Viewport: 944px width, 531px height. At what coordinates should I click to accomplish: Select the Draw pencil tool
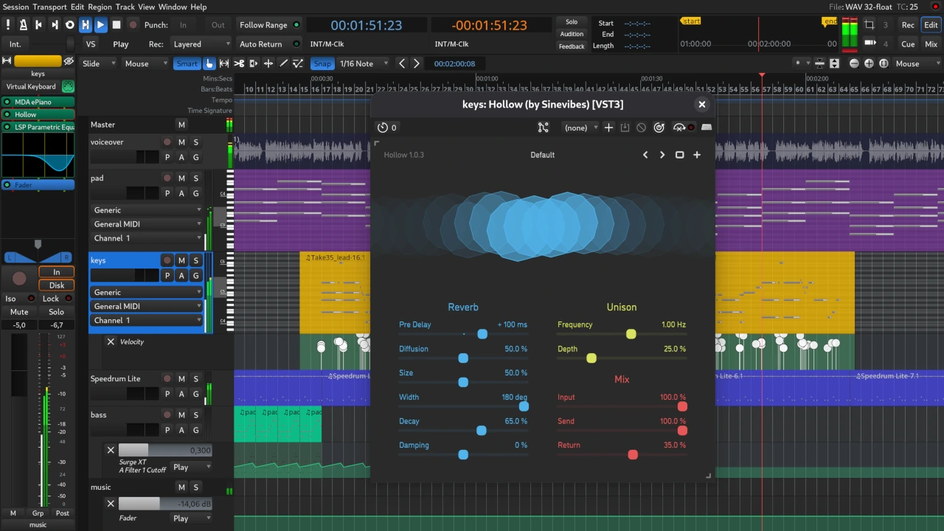[284, 63]
